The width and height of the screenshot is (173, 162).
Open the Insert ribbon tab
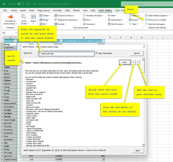tap(23, 10)
